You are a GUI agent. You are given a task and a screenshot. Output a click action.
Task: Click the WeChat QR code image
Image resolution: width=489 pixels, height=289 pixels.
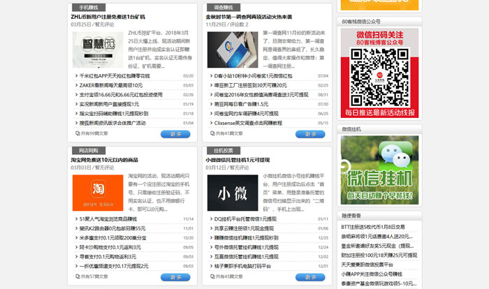click(x=379, y=73)
